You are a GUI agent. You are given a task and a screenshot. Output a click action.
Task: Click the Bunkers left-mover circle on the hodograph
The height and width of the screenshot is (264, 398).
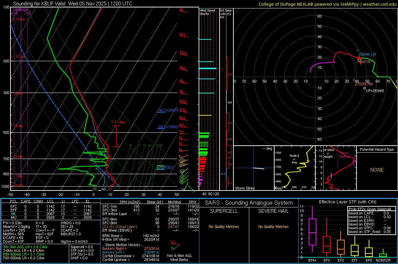tap(358, 51)
